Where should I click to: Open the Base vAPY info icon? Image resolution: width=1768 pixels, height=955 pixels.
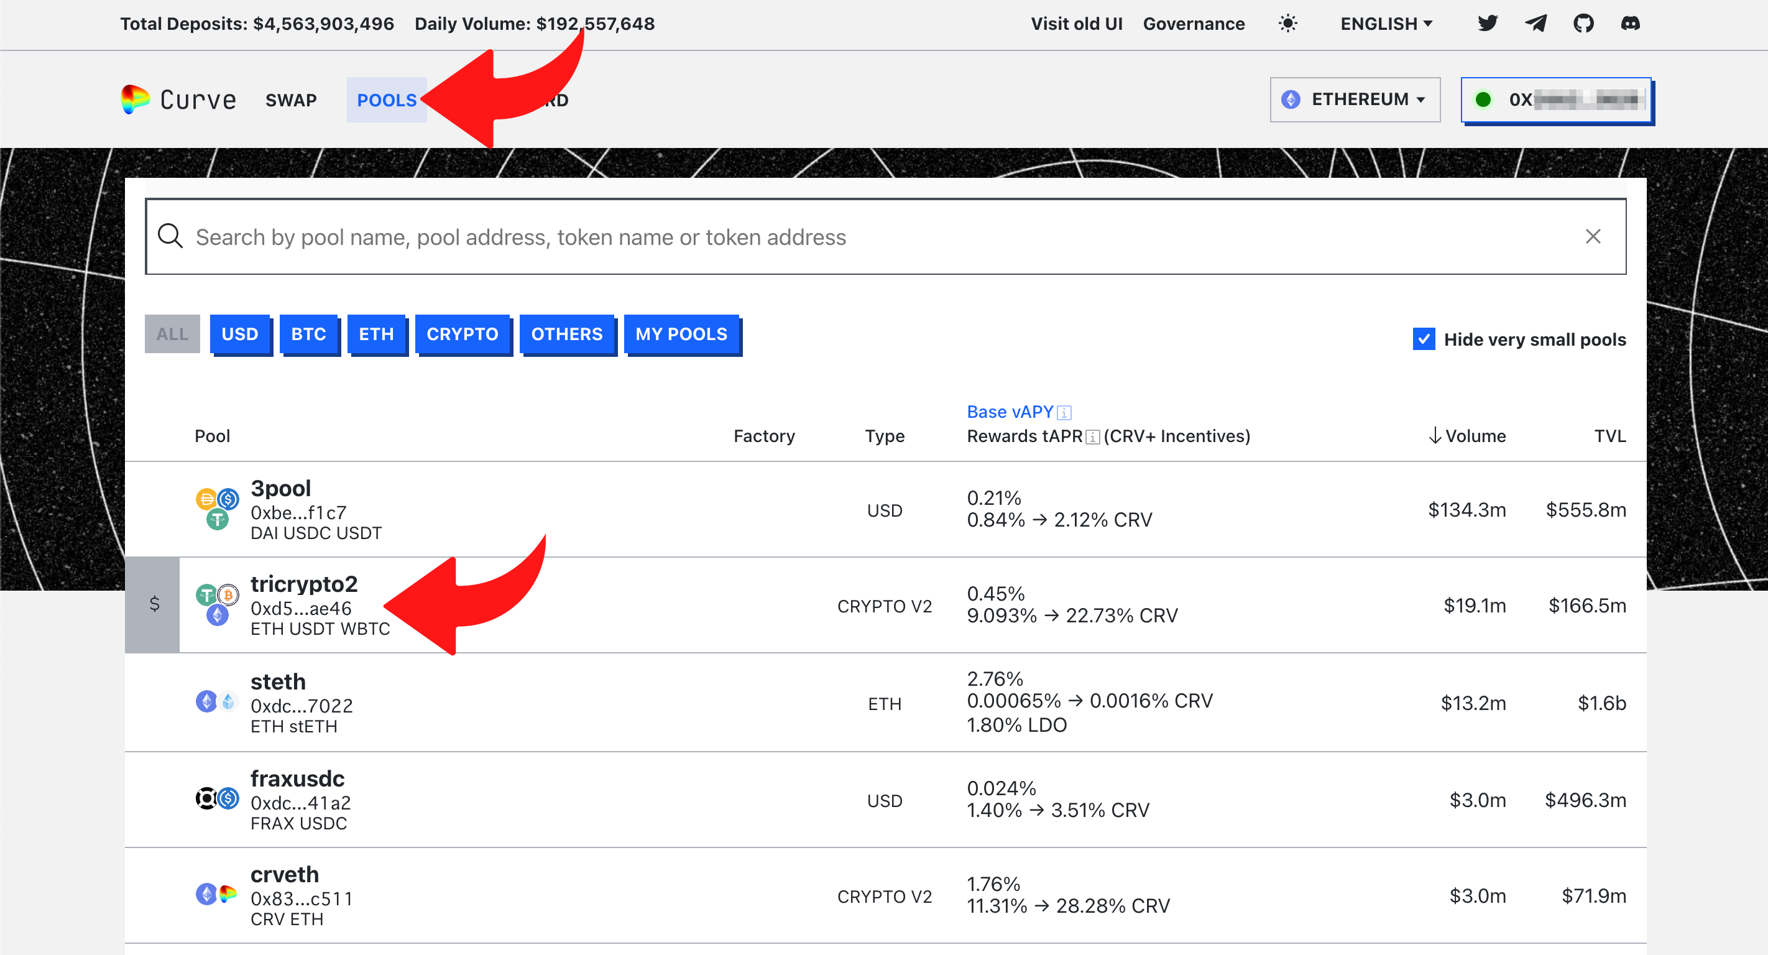[1064, 413]
